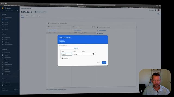Viewport: 174px width, 97px height.
Task: Open the user account avatar
Action: tap(159, 10)
